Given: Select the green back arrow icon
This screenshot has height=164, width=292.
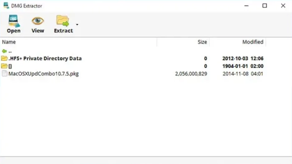Looking at the screenshot, I should (4, 51).
